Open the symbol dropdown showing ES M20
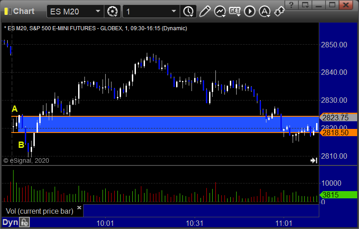This screenshot has width=359, height=229. coord(75,11)
